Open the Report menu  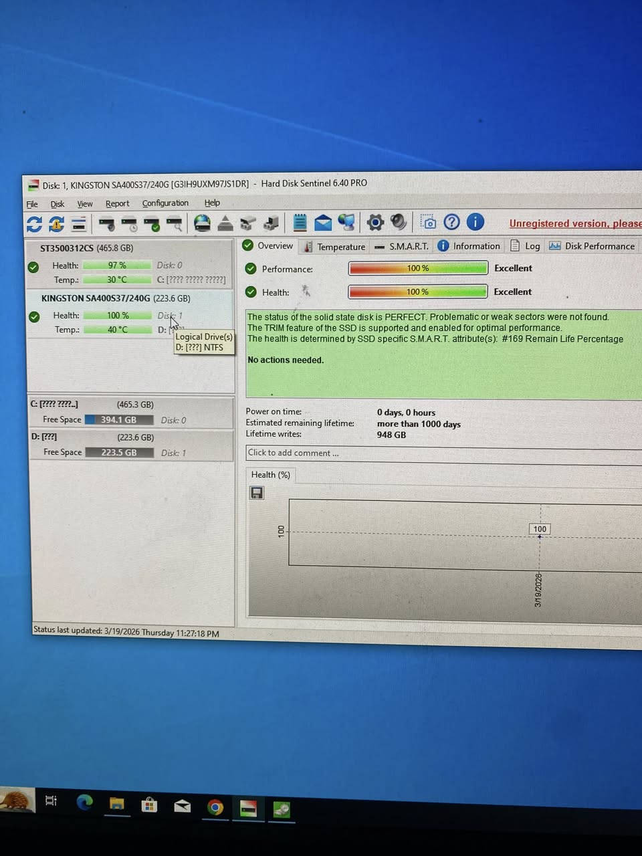pos(118,203)
